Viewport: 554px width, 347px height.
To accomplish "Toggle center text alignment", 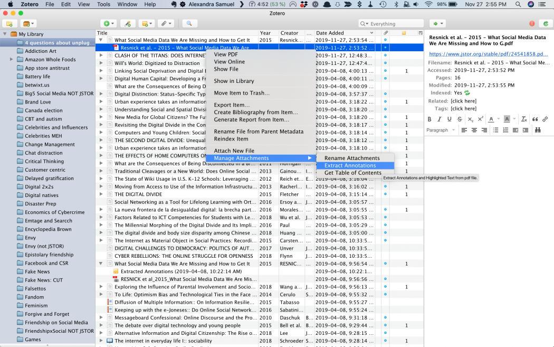I will 474,130.
